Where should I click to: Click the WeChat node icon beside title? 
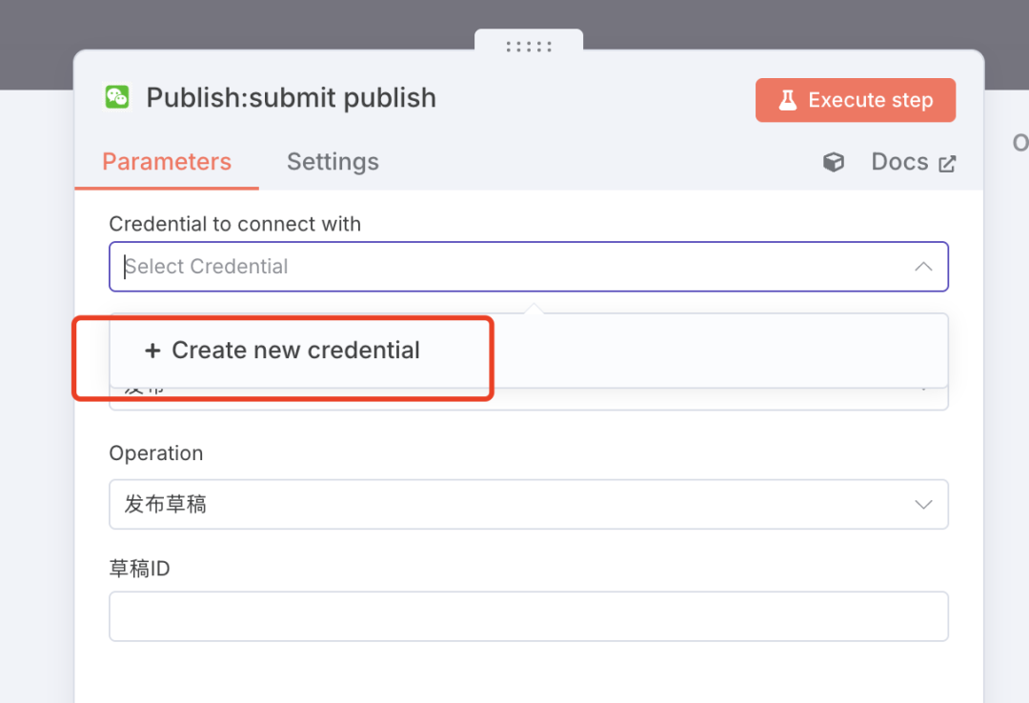[x=117, y=97]
